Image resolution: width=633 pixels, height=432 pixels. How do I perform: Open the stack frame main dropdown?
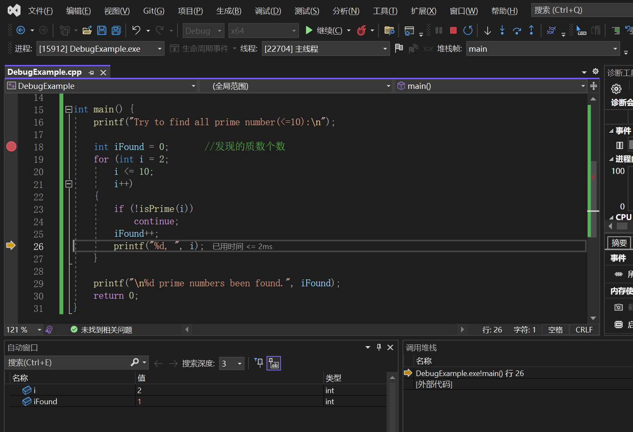[543, 49]
